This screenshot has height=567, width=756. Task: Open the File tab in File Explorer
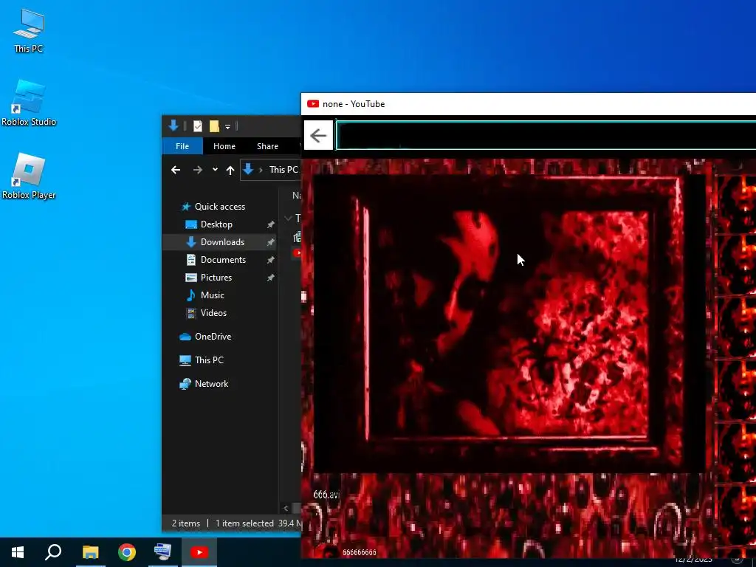coord(182,146)
